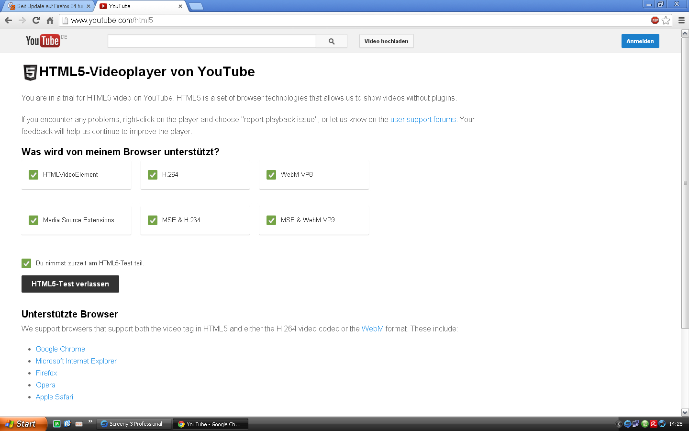Open Screeny 3 Professional taskbar item
The width and height of the screenshot is (689, 431).
coord(134,424)
